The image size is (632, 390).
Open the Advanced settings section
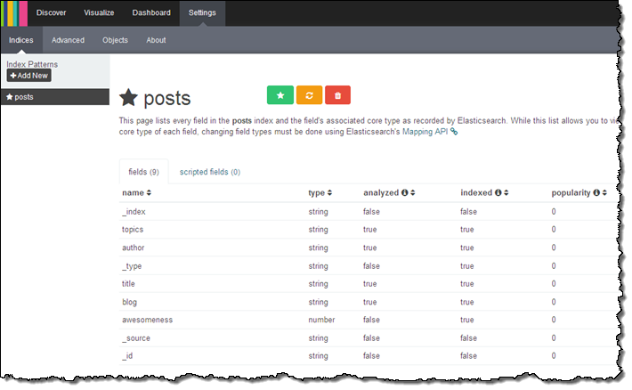[x=68, y=40]
